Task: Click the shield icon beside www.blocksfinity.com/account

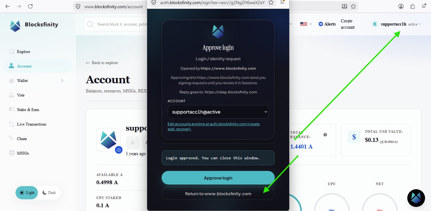Action: [78, 6]
